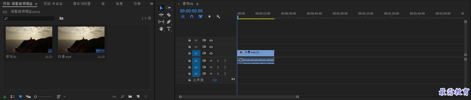Hide V2 track output eye
Image resolution: width=471 pixels, height=100 pixels.
point(211,47)
